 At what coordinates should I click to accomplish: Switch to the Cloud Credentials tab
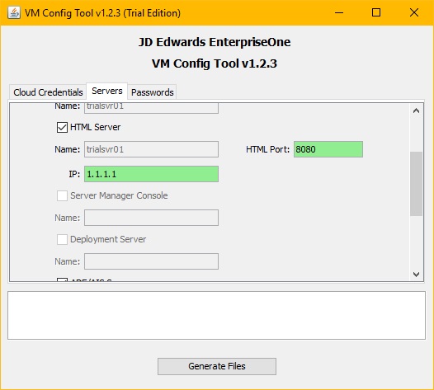pos(48,92)
